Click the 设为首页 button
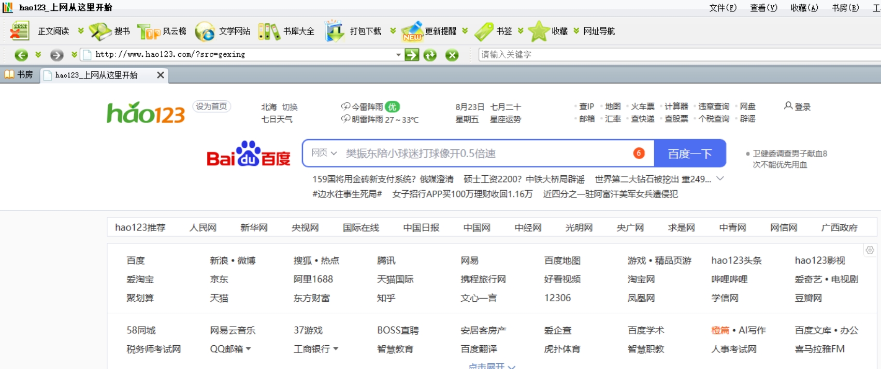The image size is (881, 369). coord(211,106)
